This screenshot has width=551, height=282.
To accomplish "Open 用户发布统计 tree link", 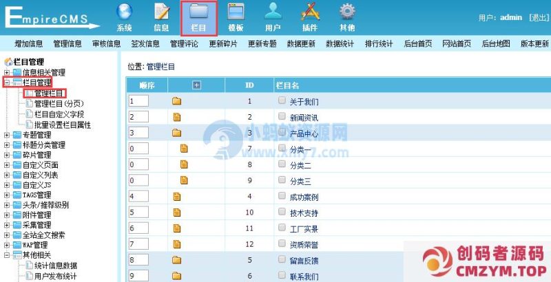I will pyautogui.click(x=56, y=276).
